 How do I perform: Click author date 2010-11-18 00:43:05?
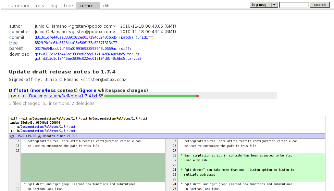[x=148, y=26]
